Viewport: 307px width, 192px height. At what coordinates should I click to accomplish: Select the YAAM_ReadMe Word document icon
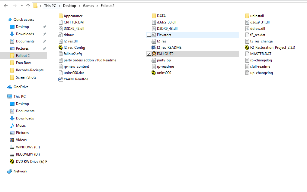[x=60, y=79]
